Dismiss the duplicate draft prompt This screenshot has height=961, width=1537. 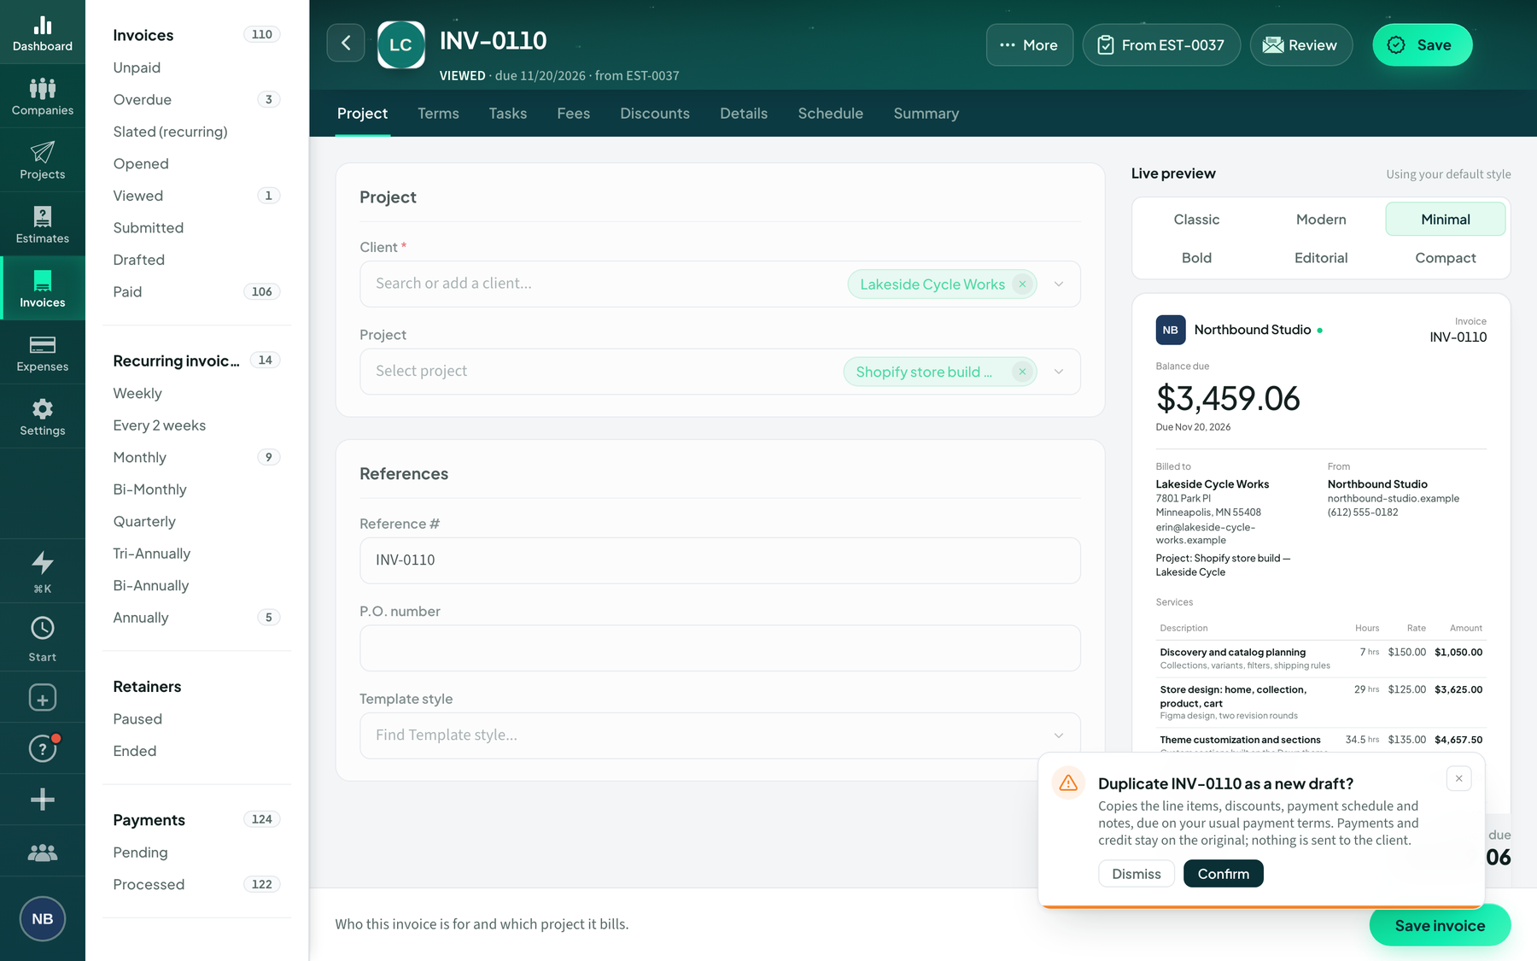(1137, 874)
